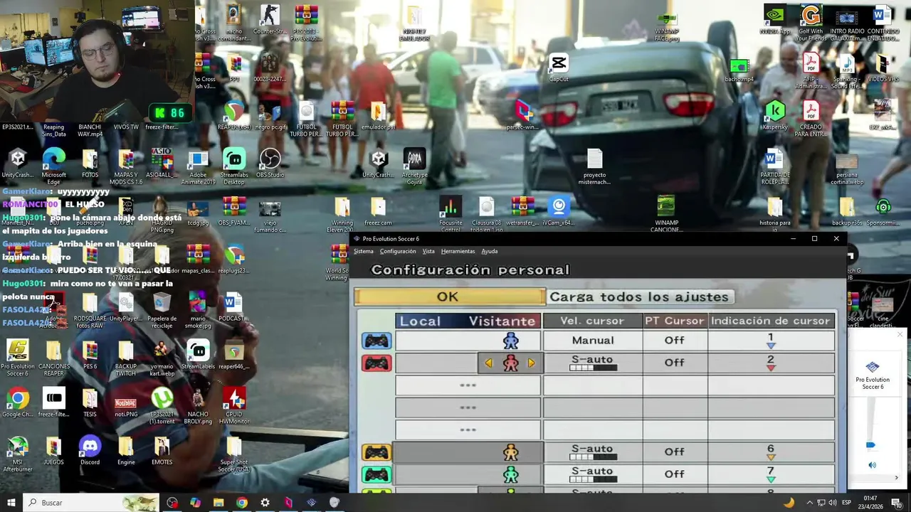The width and height of the screenshot is (911, 512).
Task: Click Carga todos los ajustes button
Action: pyautogui.click(x=639, y=297)
